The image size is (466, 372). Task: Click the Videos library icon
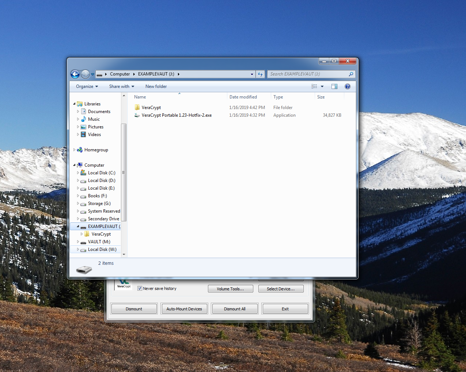point(83,135)
